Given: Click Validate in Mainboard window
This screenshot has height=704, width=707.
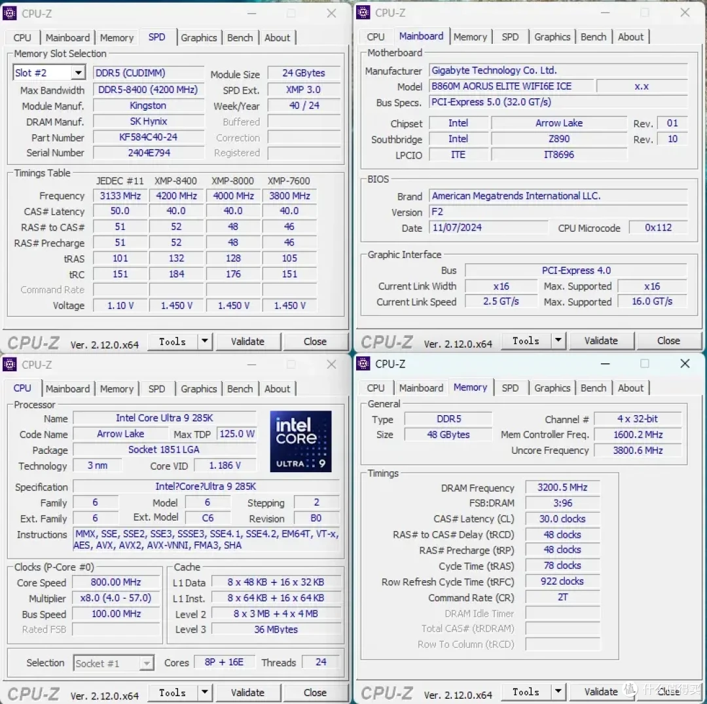Looking at the screenshot, I should 601,341.
